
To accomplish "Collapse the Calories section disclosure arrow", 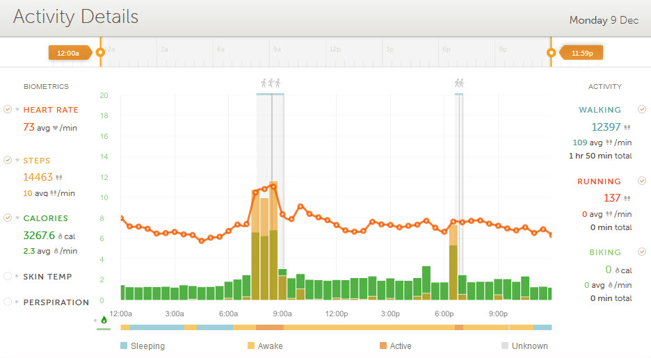I will (17, 218).
